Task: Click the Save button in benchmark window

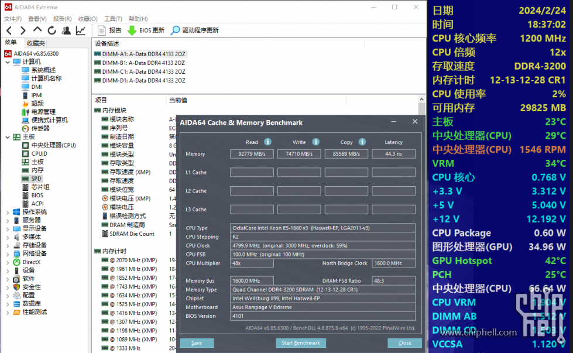Action: coord(197,343)
